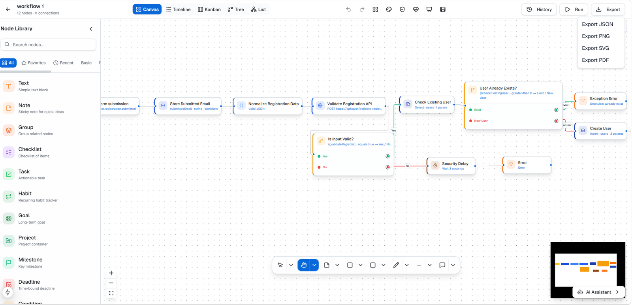Click the Text node icon in library
The height and width of the screenshot is (305, 632).
(x=9, y=86)
